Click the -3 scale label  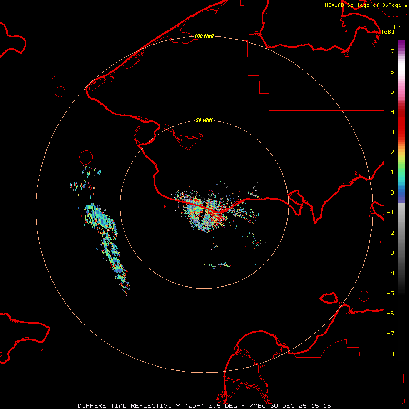click(390, 253)
